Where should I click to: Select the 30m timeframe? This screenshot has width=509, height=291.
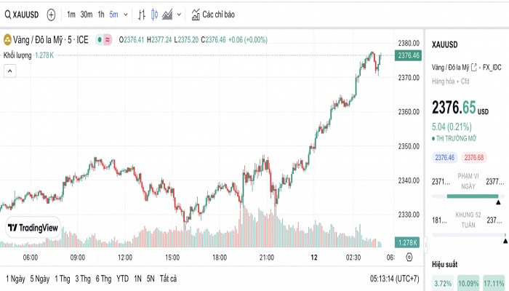[86, 15]
